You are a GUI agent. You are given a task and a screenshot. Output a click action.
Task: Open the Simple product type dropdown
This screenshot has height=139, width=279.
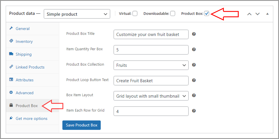click(77, 14)
